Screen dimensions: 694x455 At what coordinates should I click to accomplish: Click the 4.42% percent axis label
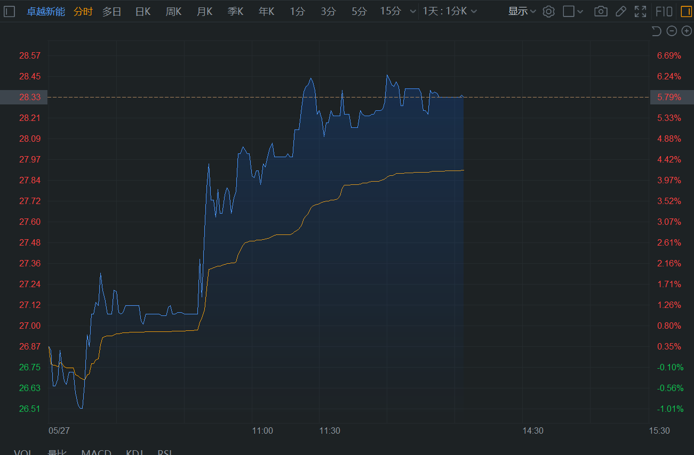(x=669, y=159)
